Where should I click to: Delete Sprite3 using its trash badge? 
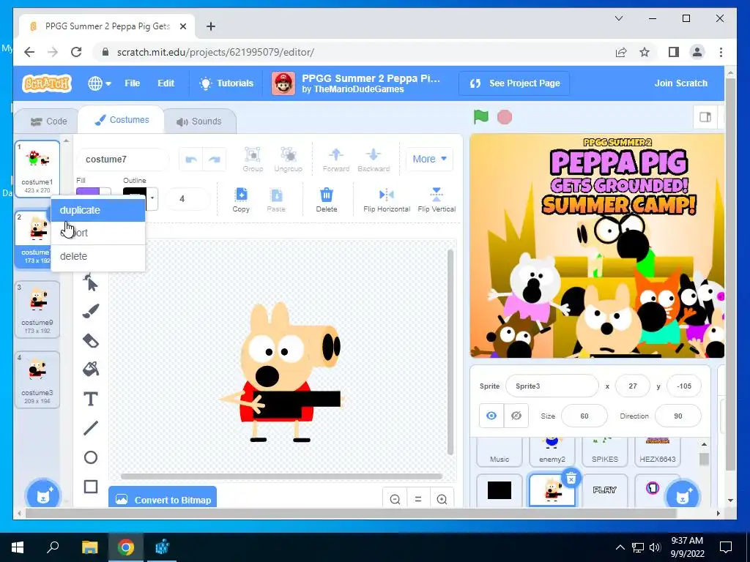click(571, 479)
